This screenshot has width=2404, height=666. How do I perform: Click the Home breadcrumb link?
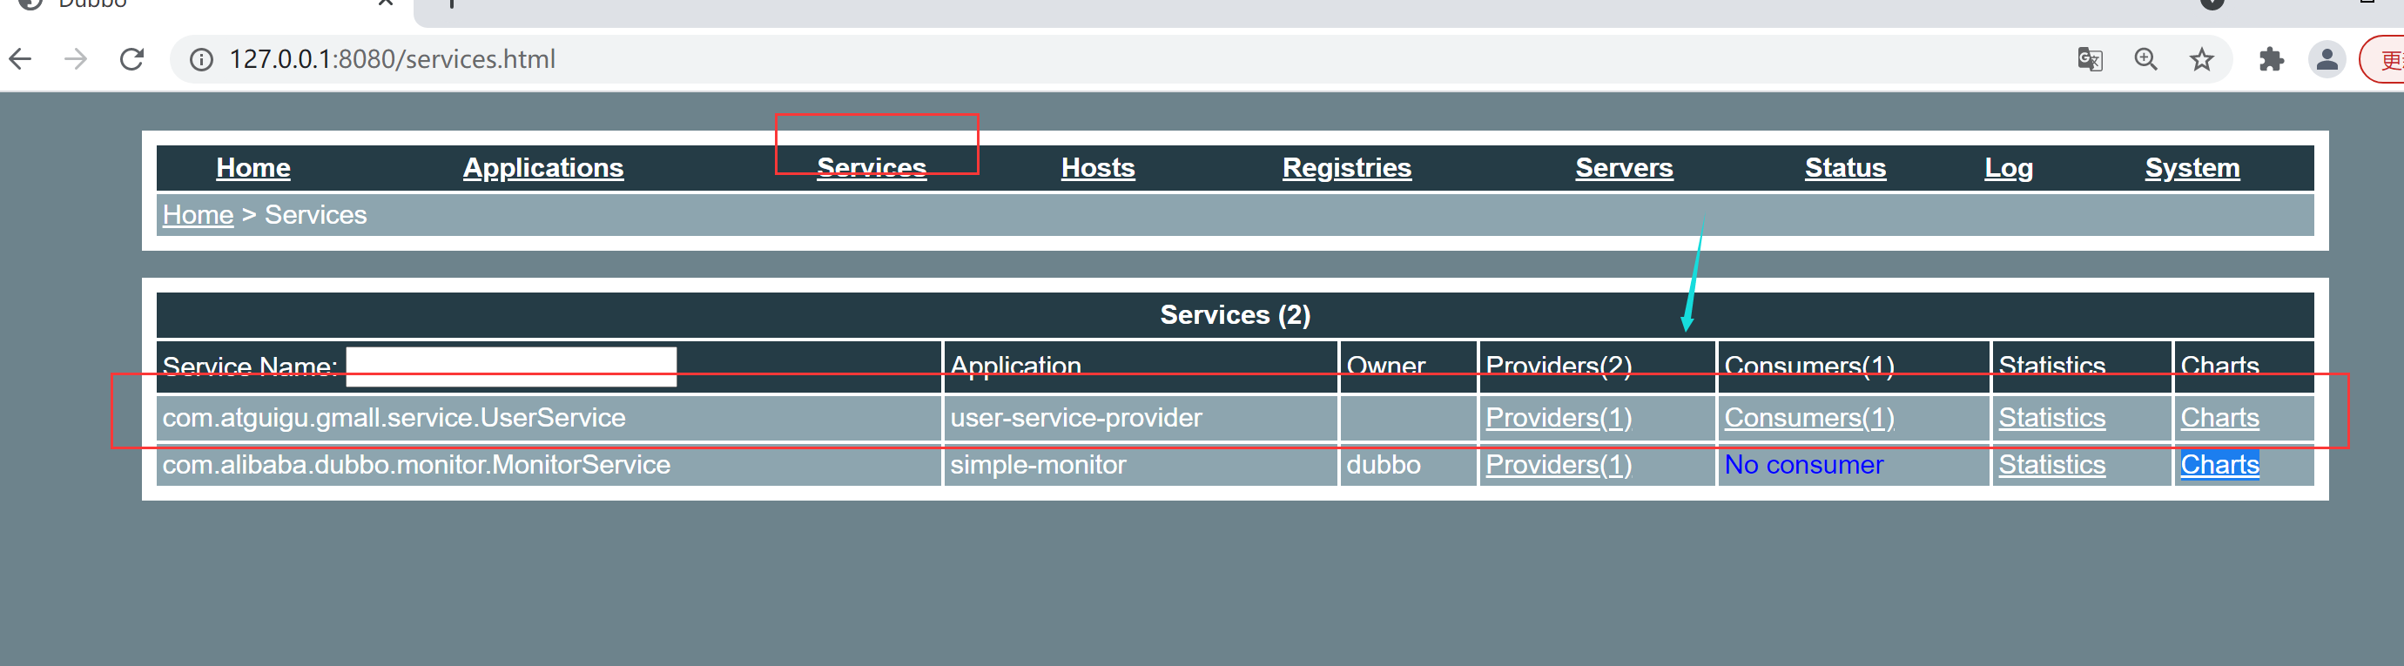198,214
